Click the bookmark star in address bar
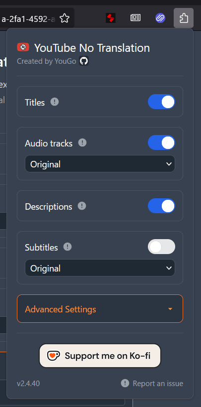The width and height of the screenshot is (201, 407). pyautogui.click(x=65, y=18)
